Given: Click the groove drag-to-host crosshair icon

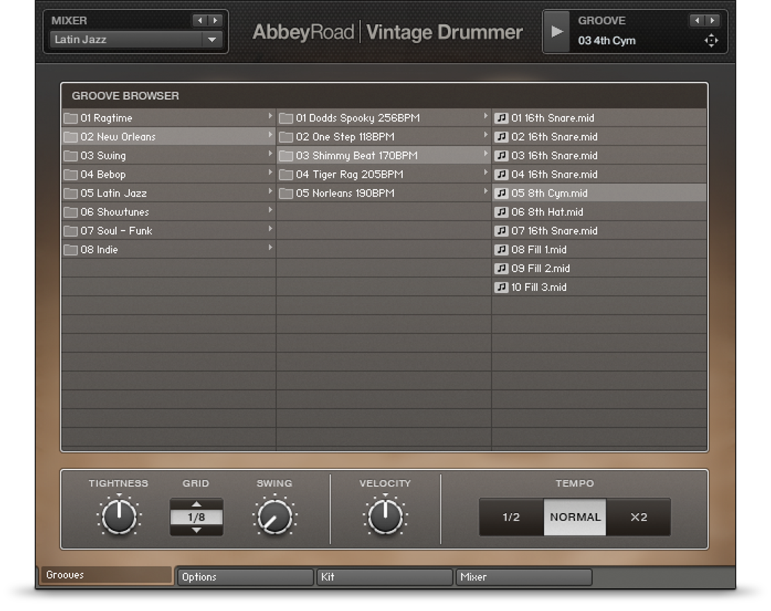Looking at the screenshot, I should 711,41.
